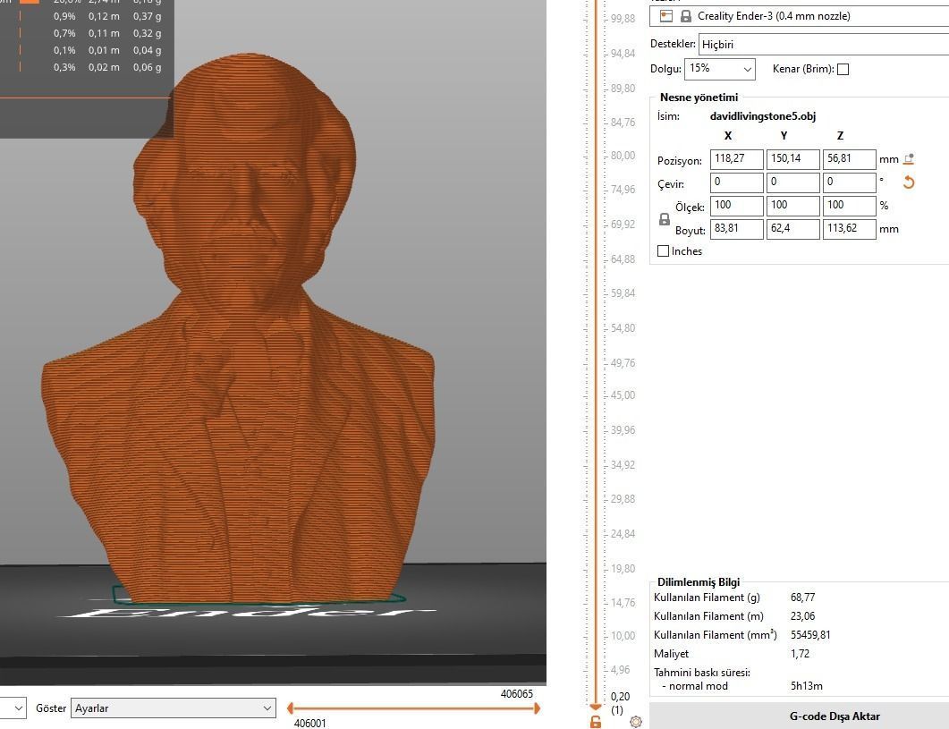Click the 0,04 g legend value
The width and height of the screenshot is (949, 729).
coord(147,50)
